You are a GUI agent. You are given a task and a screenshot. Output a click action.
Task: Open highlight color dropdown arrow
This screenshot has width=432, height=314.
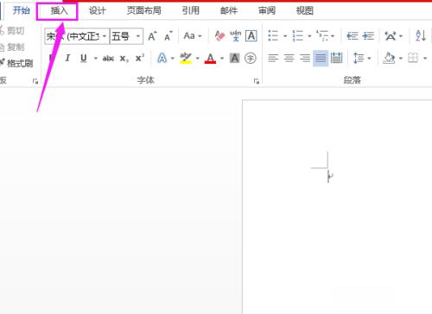(198, 59)
